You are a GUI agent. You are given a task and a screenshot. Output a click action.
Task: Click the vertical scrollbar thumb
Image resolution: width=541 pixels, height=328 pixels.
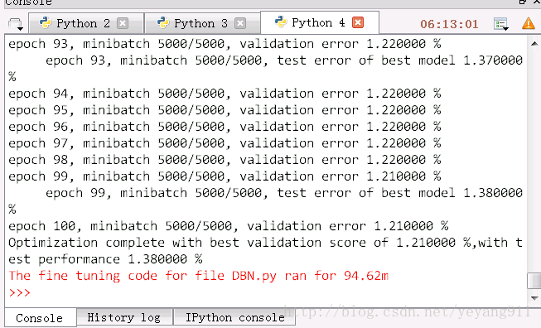click(534, 281)
